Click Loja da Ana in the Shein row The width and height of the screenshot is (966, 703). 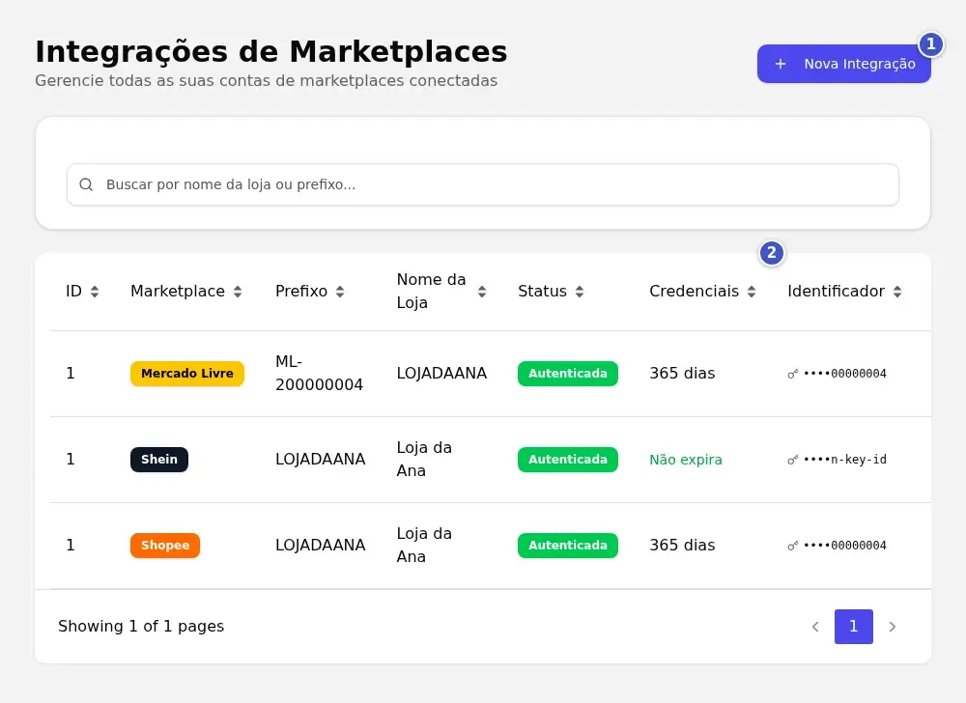[424, 460]
